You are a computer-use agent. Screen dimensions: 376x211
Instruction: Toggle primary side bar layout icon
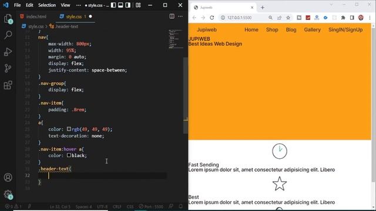tap(113, 5)
